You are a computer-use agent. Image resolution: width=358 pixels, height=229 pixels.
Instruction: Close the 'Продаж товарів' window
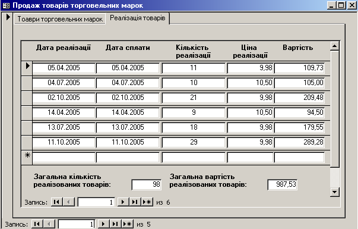(352, 5)
